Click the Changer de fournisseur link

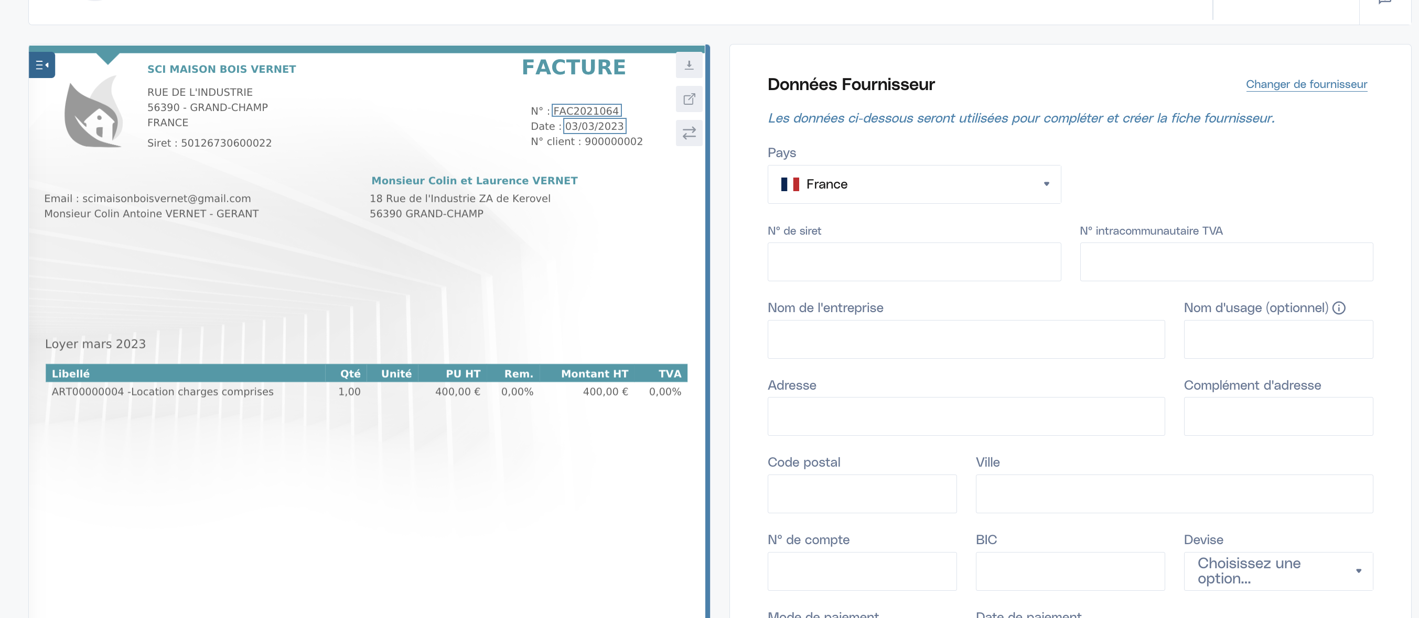pyautogui.click(x=1306, y=84)
